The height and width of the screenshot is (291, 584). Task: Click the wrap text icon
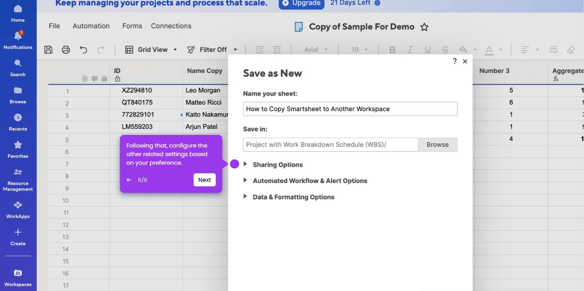[x=553, y=49]
